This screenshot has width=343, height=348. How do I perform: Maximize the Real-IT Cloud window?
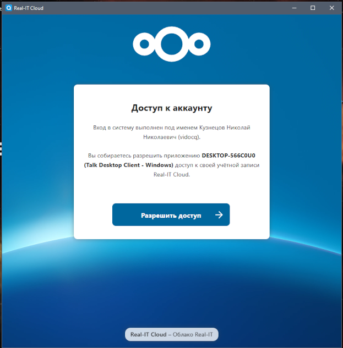[313, 8]
